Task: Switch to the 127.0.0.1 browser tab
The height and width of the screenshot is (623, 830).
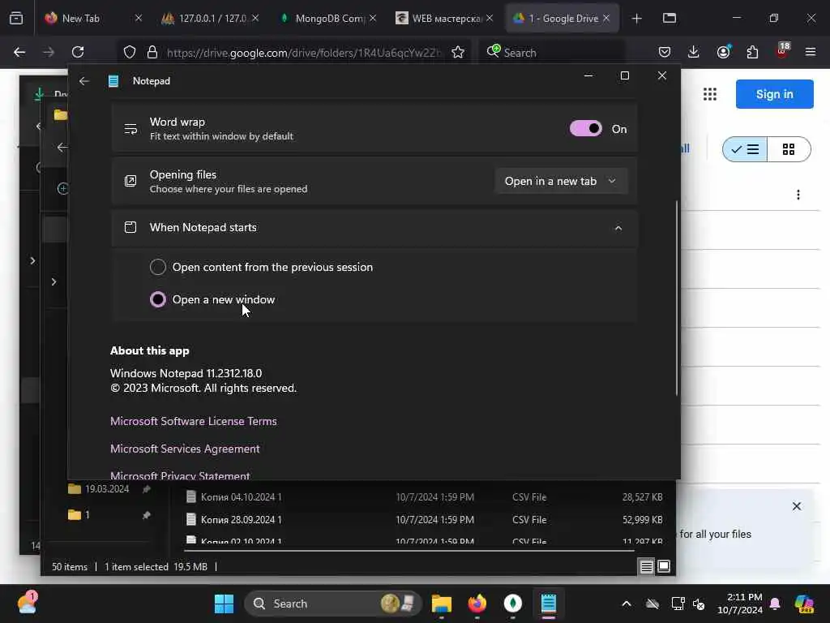Action: click(211, 18)
